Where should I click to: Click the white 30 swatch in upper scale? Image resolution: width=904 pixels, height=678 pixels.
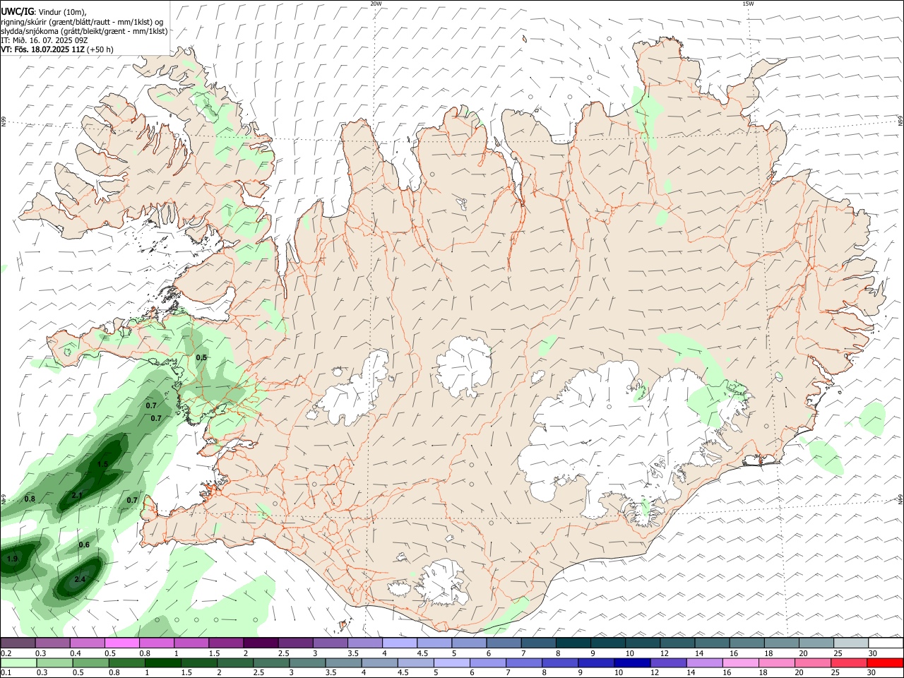(x=886, y=643)
